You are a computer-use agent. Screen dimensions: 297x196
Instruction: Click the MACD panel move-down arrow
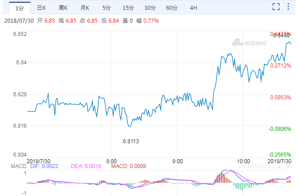[288, 167]
